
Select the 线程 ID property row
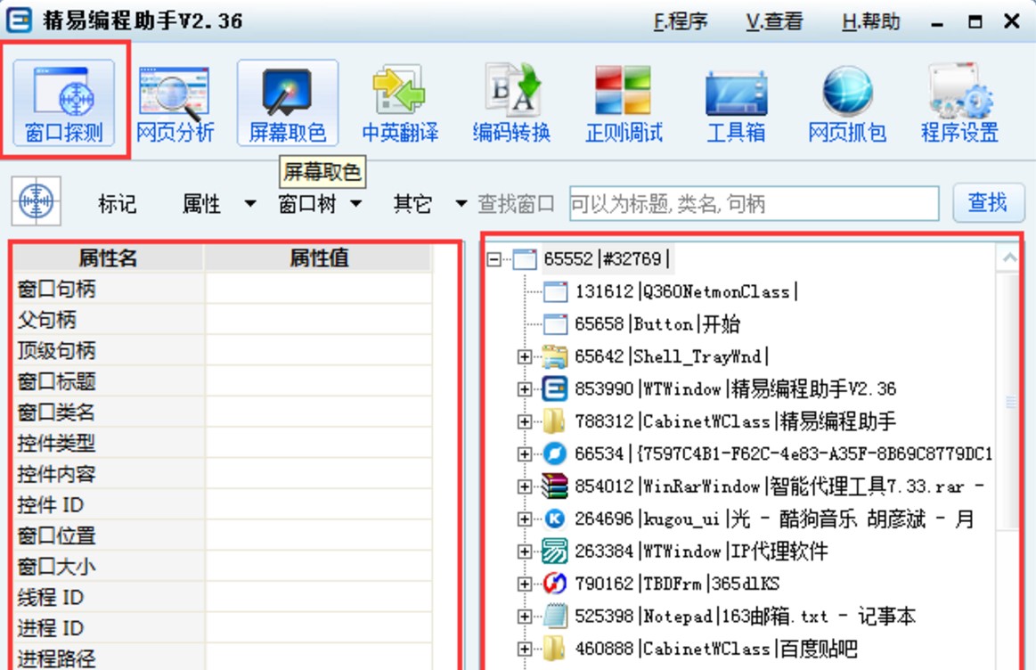(223, 597)
